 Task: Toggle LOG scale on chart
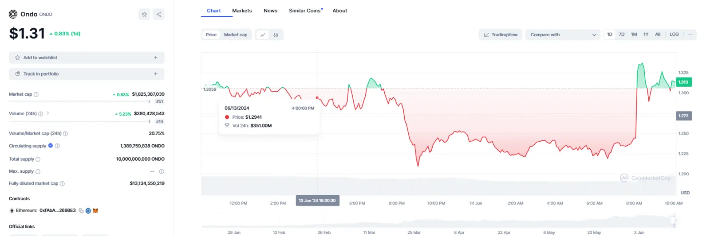coord(674,34)
